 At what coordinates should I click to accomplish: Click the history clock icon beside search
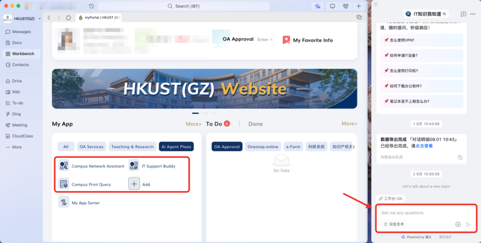point(91,6)
